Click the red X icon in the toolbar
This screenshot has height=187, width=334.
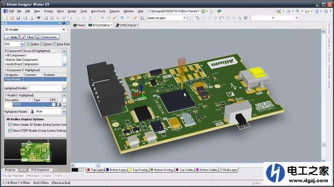114,18
